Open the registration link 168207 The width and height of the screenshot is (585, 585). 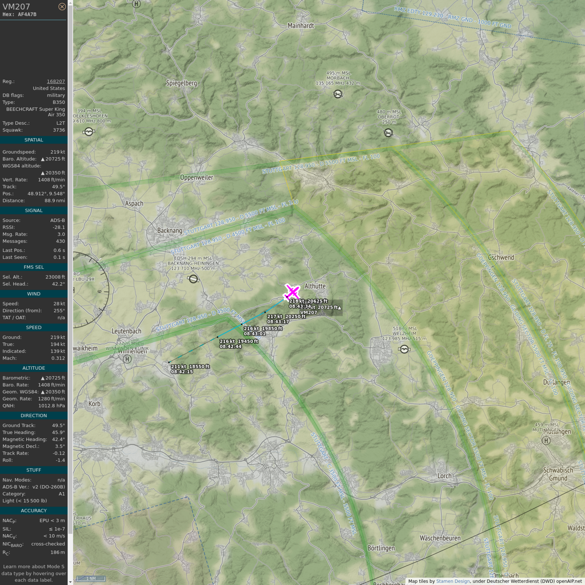[56, 81]
